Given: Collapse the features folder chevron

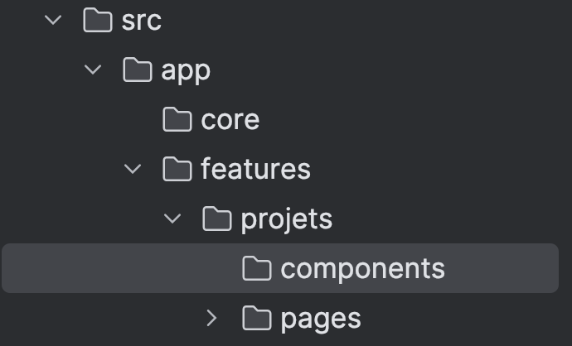Looking at the screenshot, I should 133,170.
